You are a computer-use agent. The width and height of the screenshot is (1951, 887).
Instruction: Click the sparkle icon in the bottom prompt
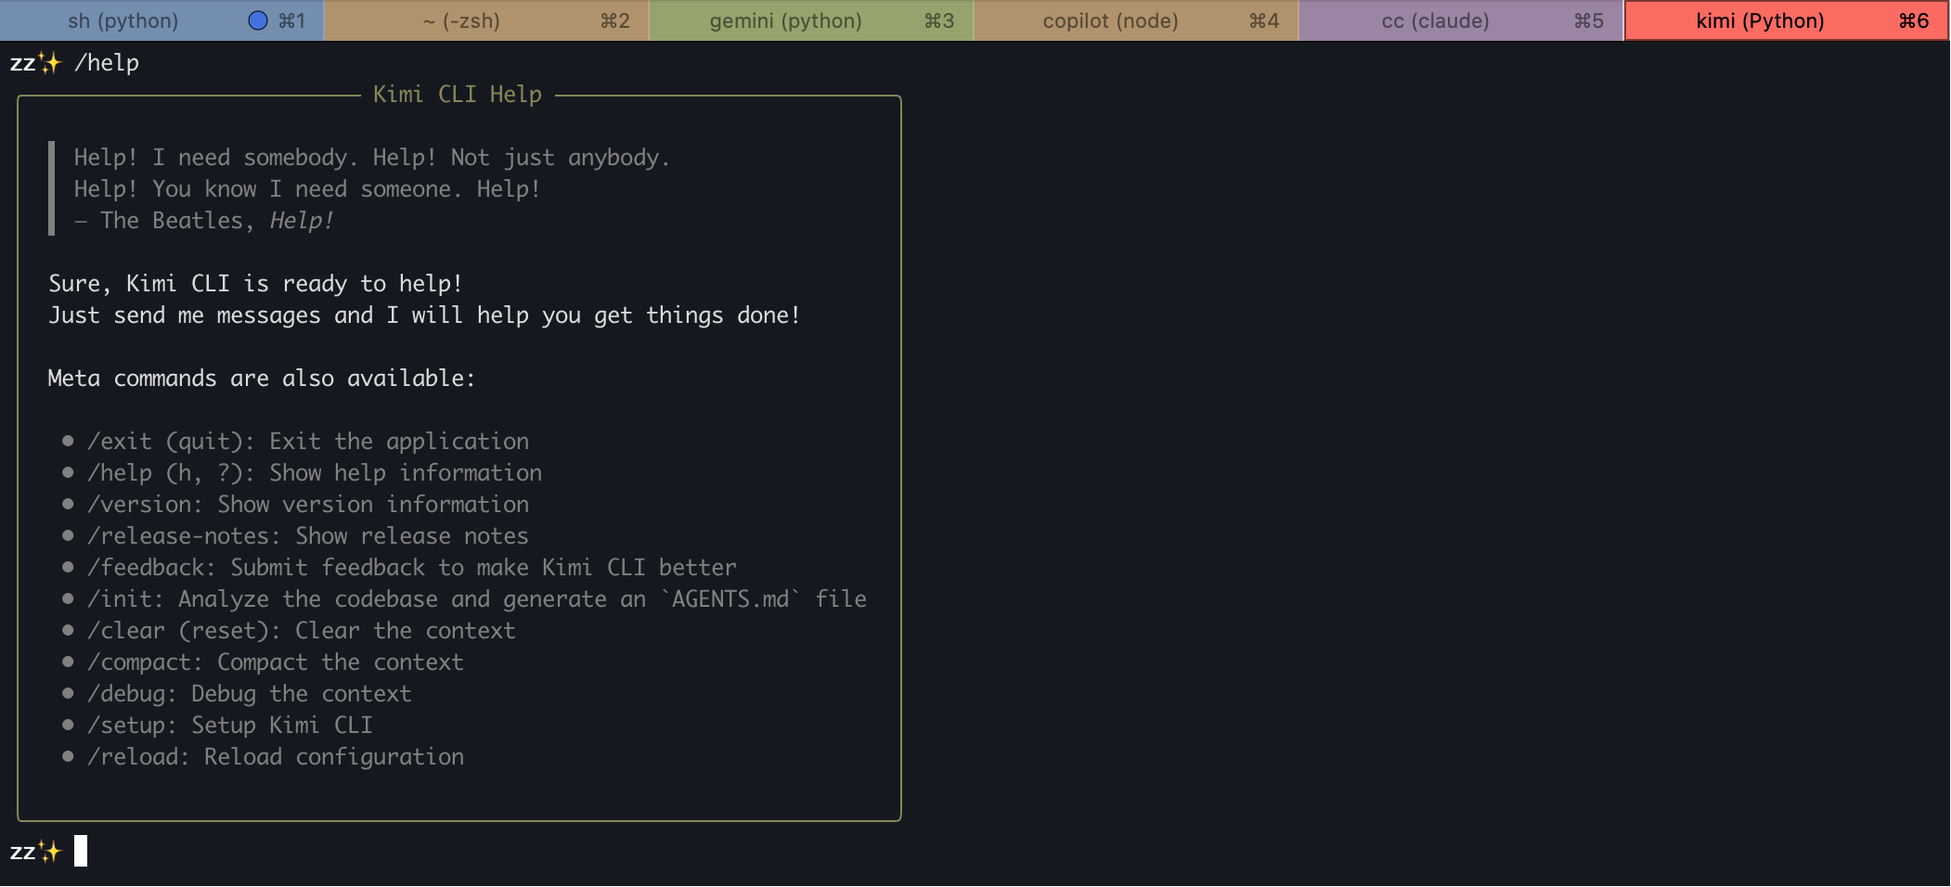(50, 851)
